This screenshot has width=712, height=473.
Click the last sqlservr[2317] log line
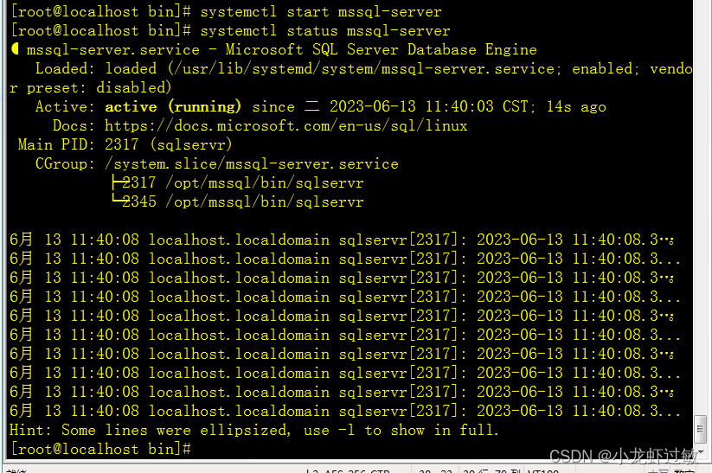coord(345,411)
